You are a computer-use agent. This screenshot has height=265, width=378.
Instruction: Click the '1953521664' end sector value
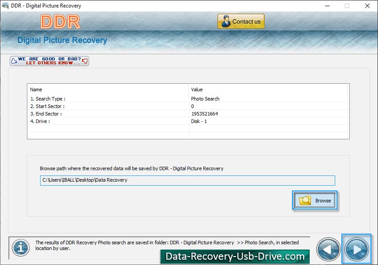click(x=205, y=114)
